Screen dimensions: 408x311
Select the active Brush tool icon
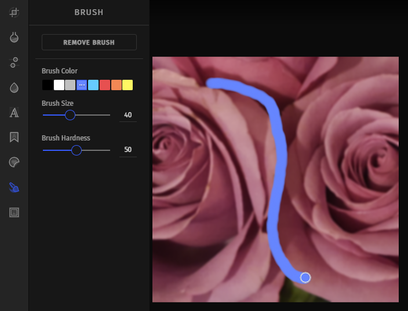click(x=14, y=187)
